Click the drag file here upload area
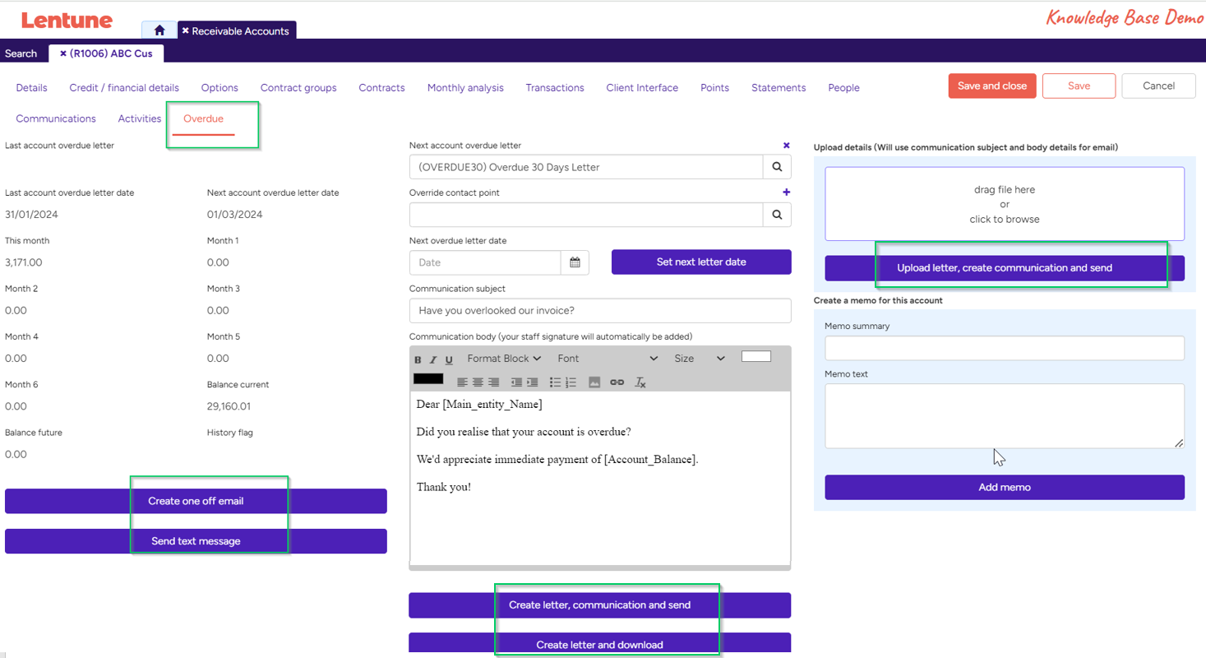This screenshot has width=1206, height=658. pos(1005,204)
